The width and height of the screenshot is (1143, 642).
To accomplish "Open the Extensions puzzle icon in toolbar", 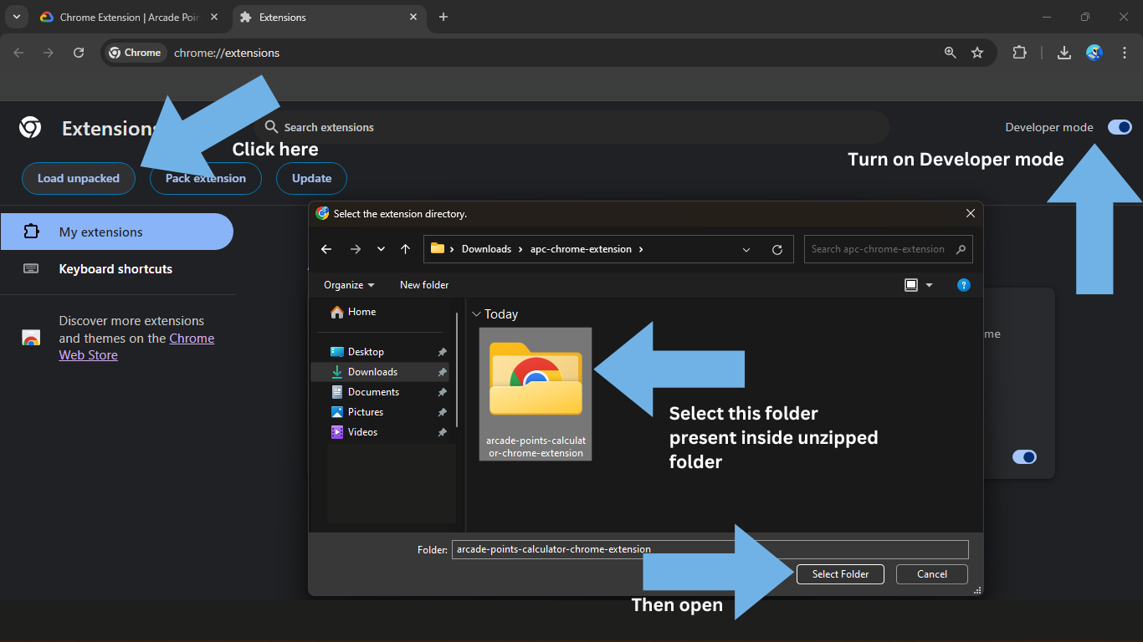I will tap(1019, 53).
